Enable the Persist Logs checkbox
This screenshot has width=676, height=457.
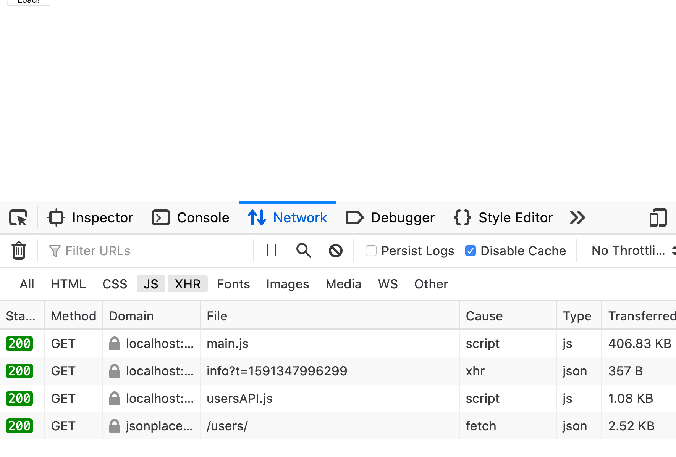371,251
